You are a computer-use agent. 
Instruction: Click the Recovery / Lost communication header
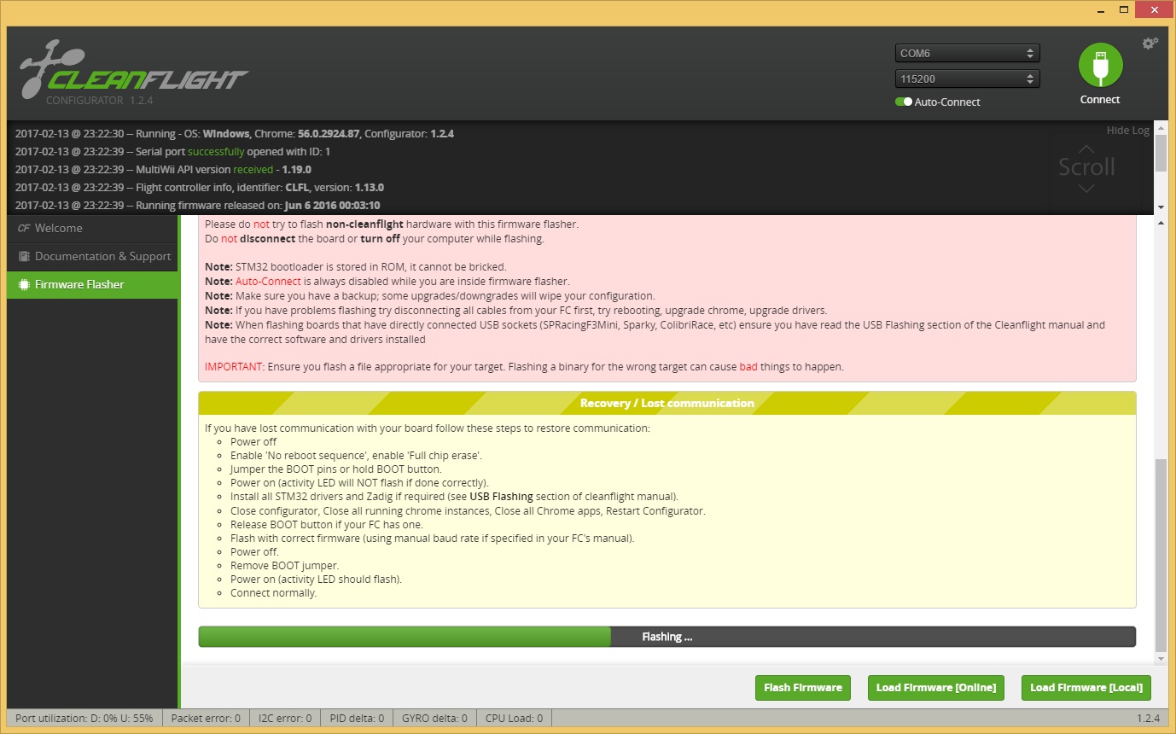[x=667, y=403]
